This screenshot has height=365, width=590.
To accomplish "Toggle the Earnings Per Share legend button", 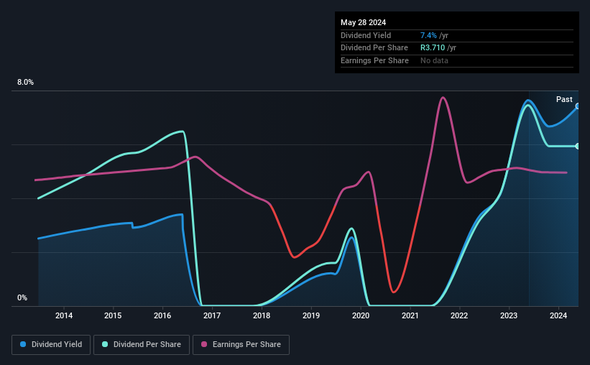I will tap(241, 344).
